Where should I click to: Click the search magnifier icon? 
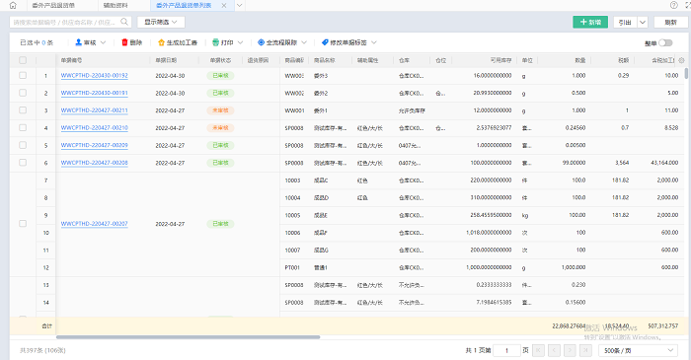tap(124, 22)
